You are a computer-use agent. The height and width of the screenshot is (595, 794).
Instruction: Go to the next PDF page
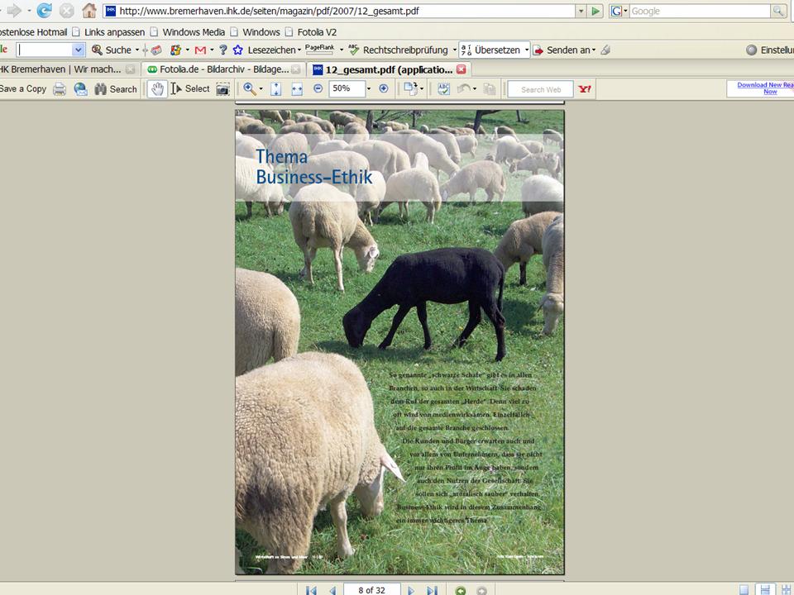(411, 590)
